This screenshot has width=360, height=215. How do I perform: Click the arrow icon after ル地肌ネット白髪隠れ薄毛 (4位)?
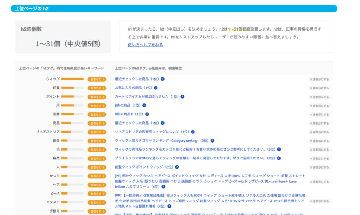coord(169,206)
